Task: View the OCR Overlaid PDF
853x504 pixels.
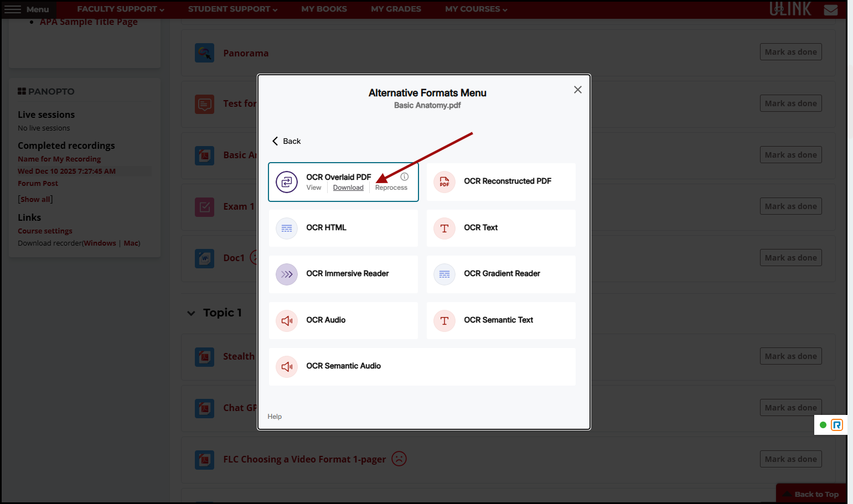Action: (x=314, y=188)
